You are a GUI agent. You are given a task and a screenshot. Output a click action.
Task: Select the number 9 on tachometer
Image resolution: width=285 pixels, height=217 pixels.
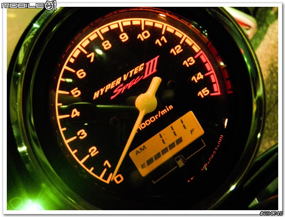[x=124, y=37]
